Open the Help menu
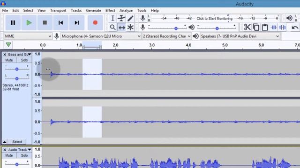300x168 pixels. (x=155, y=10)
